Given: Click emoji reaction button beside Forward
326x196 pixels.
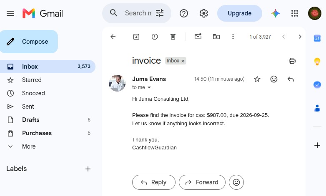Looking at the screenshot, I should point(236,182).
